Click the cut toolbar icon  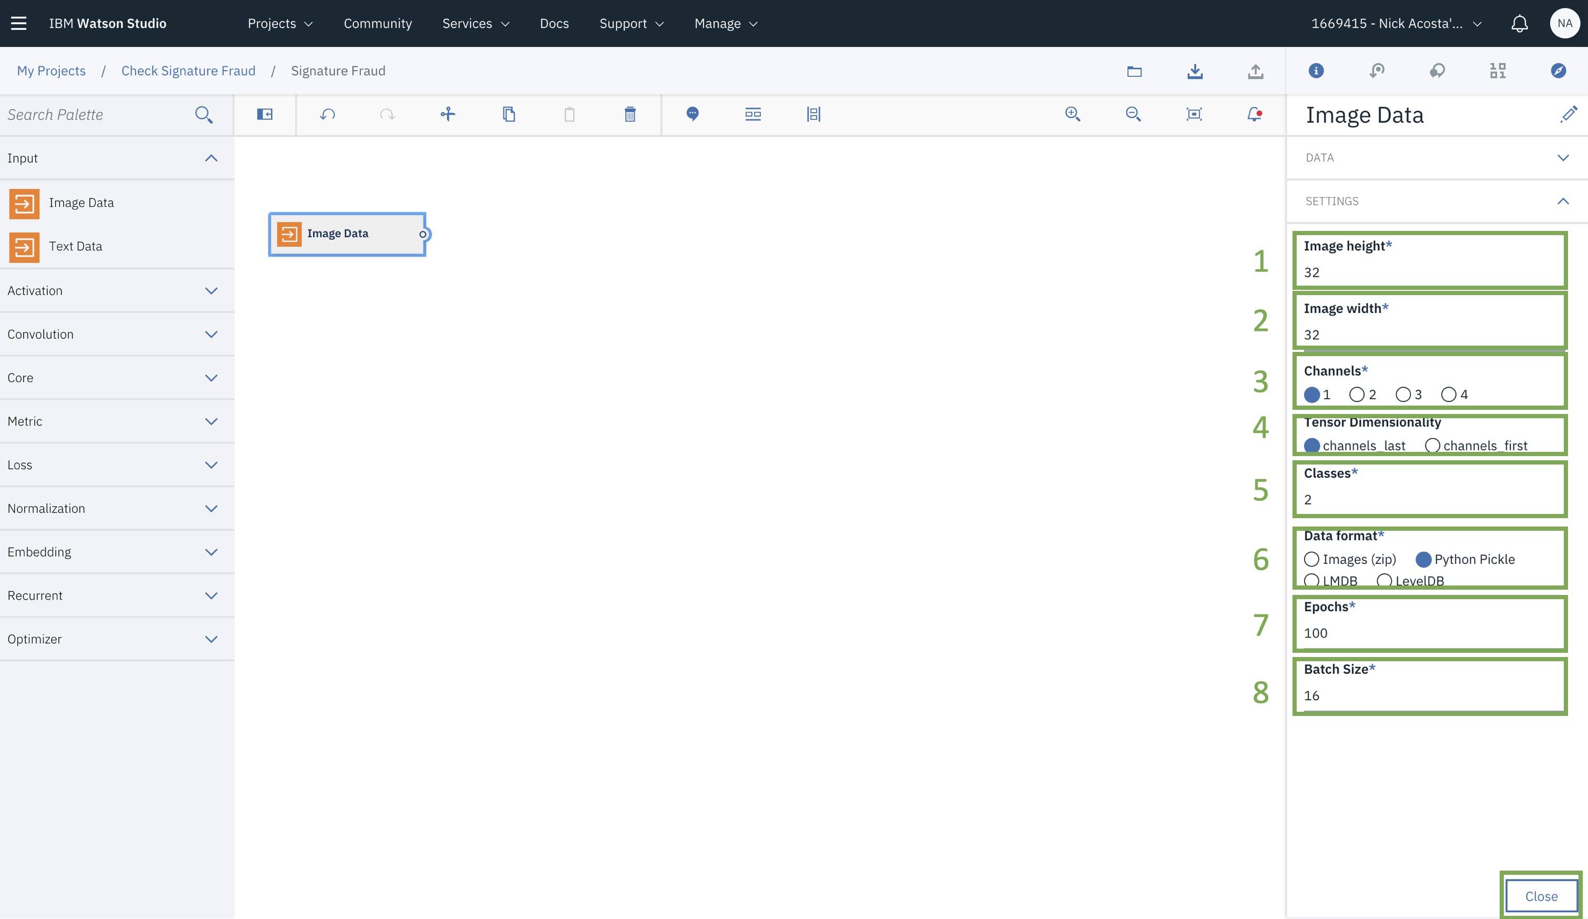[448, 114]
